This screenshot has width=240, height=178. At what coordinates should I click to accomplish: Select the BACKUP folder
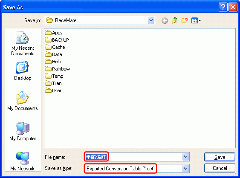57,40
